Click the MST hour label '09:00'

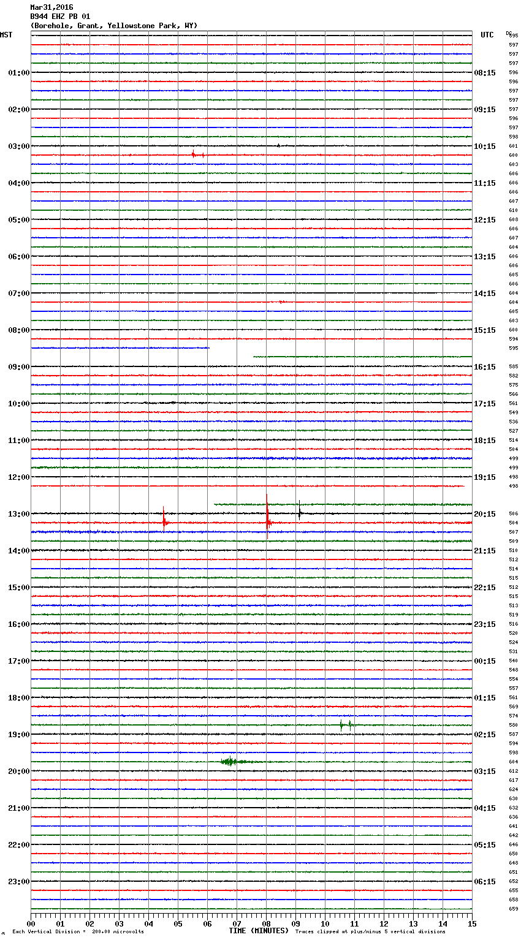point(19,367)
